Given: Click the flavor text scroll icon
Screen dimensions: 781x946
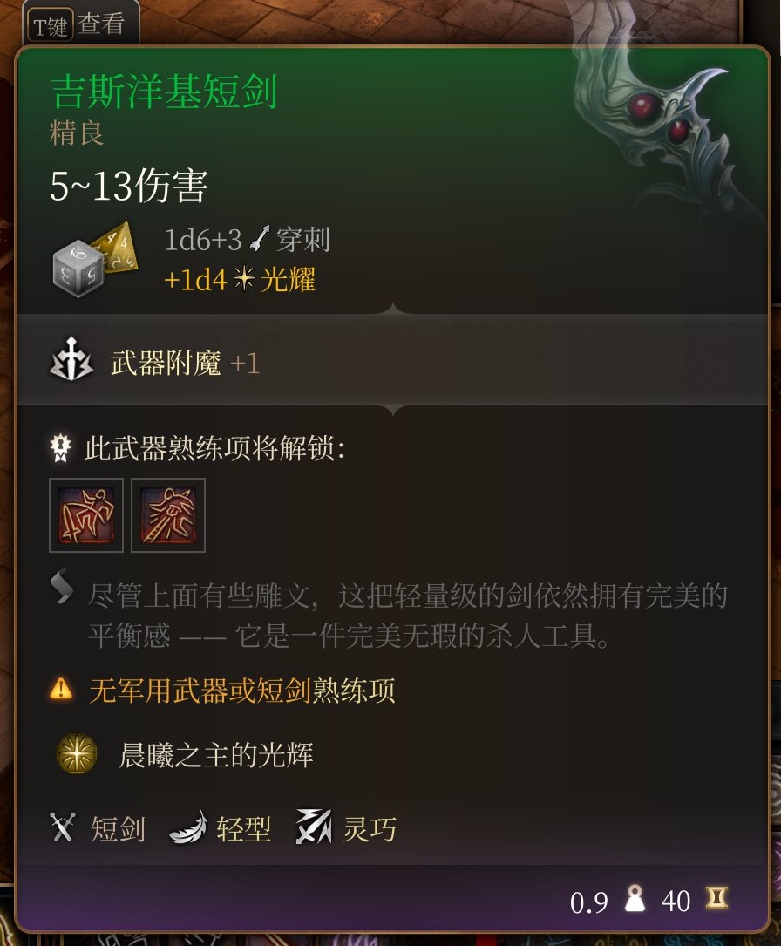Looking at the screenshot, I should pyautogui.click(x=62, y=587).
